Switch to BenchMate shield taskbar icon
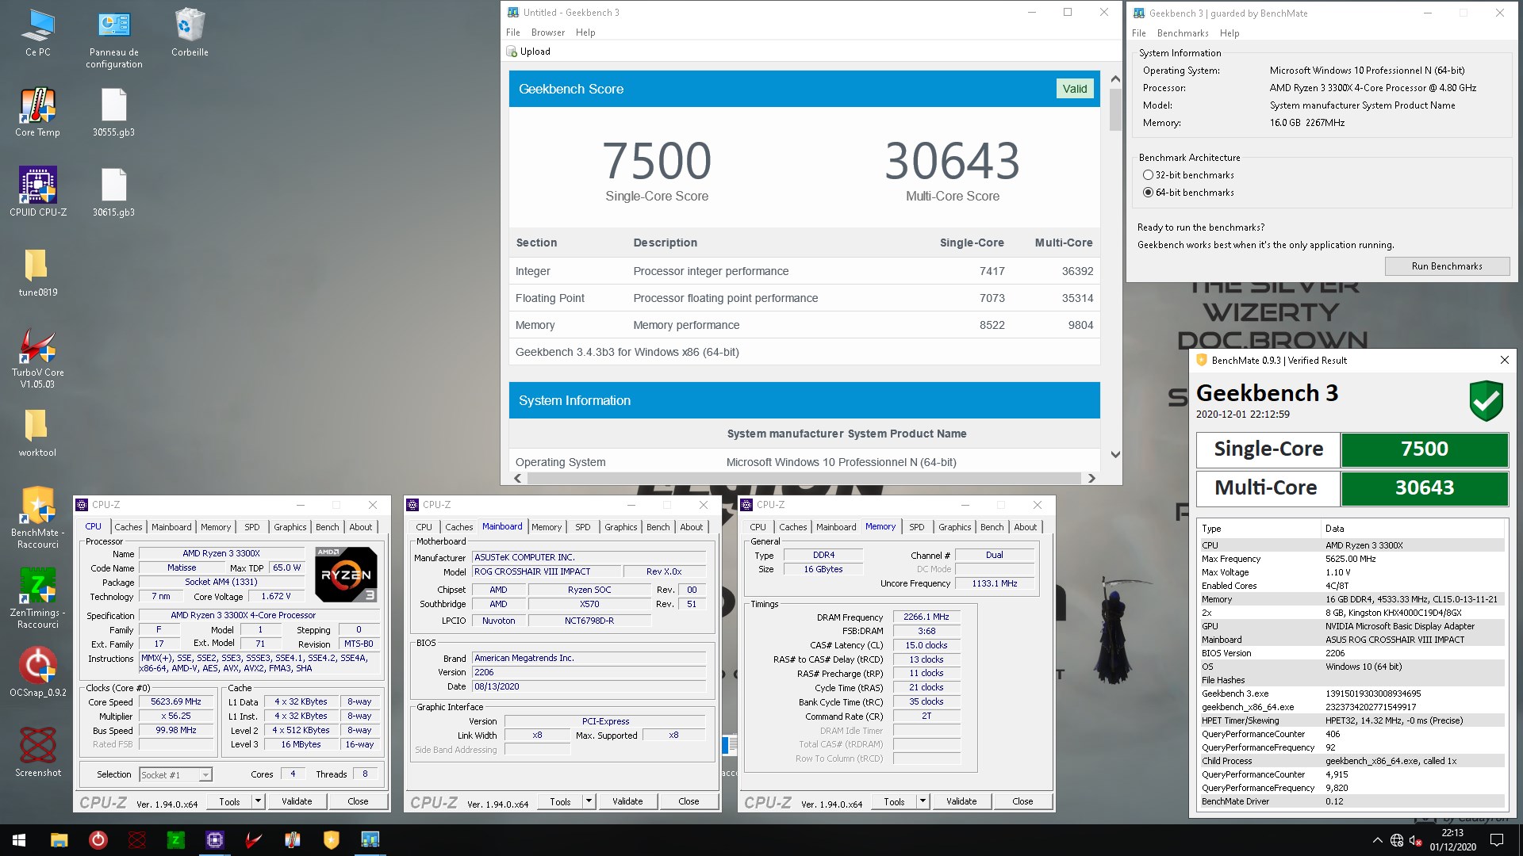The image size is (1523, 856). 332,840
